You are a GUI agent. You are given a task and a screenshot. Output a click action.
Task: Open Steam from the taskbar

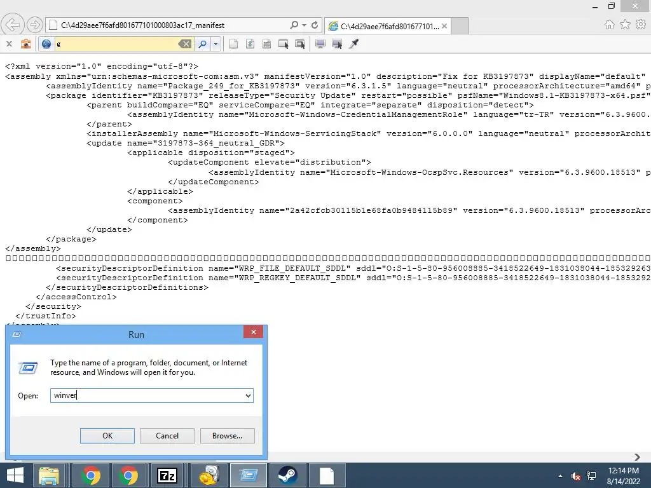coord(287,475)
